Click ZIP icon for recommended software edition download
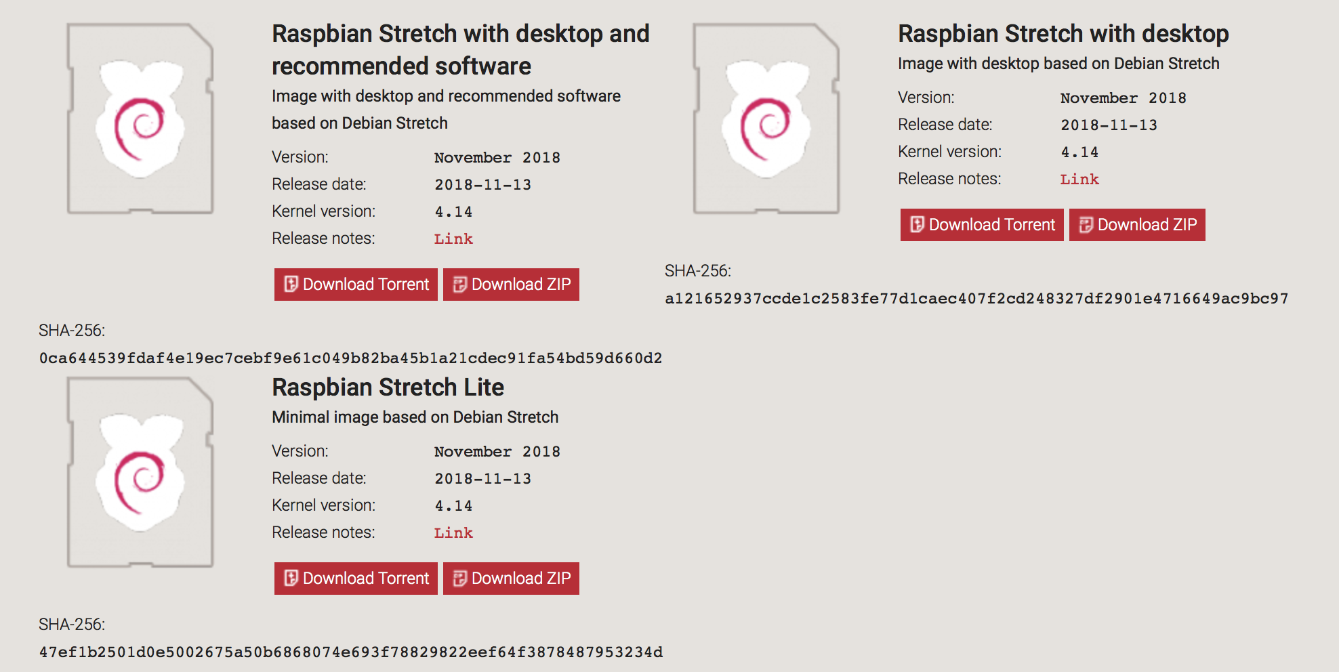The image size is (1339, 672). pyautogui.click(x=460, y=284)
